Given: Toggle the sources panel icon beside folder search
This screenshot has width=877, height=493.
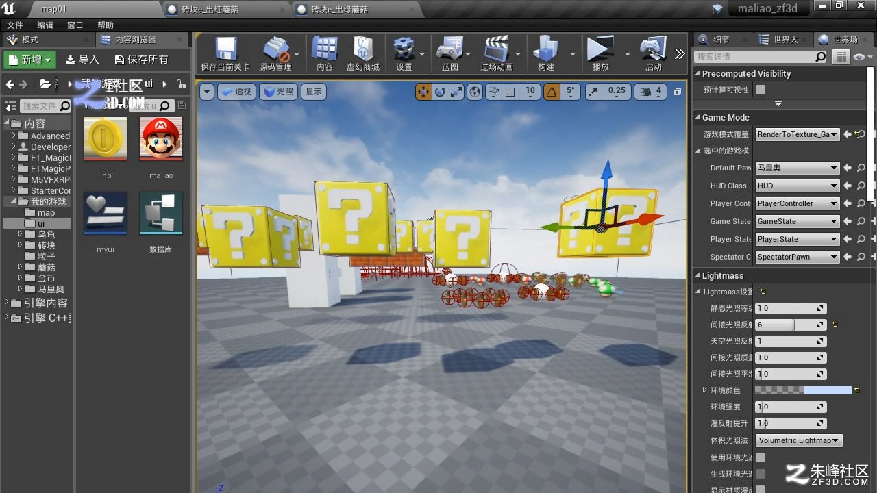Looking at the screenshot, I should coord(11,106).
